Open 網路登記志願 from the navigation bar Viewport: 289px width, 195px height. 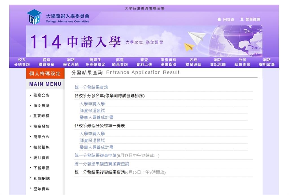pos(217,62)
